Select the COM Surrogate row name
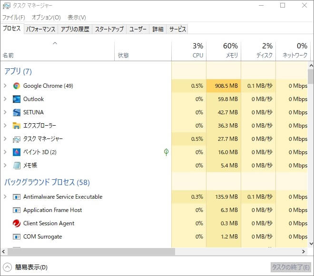 43,237
